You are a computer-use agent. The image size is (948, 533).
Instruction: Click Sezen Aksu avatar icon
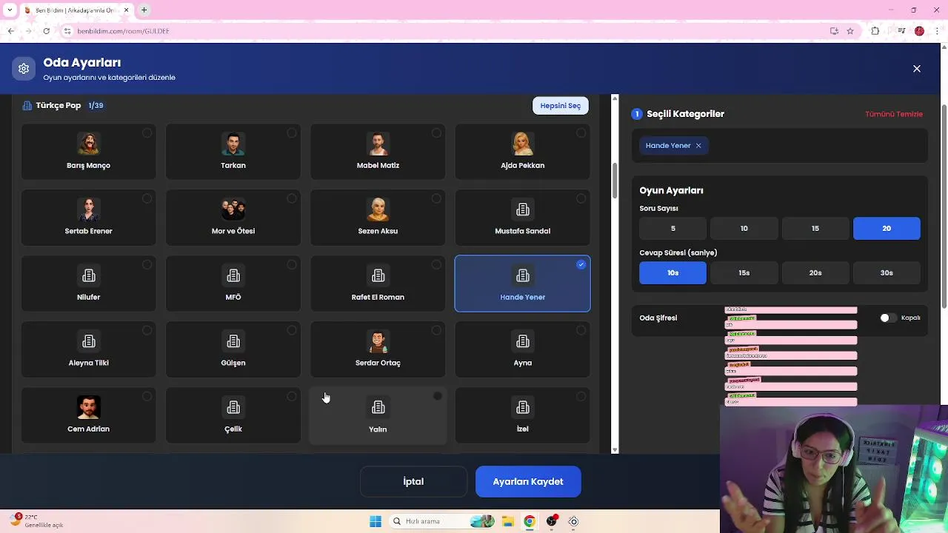(x=378, y=209)
